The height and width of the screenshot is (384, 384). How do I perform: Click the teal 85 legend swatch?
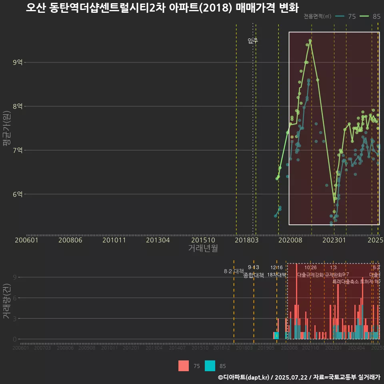click(x=210, y=366)
